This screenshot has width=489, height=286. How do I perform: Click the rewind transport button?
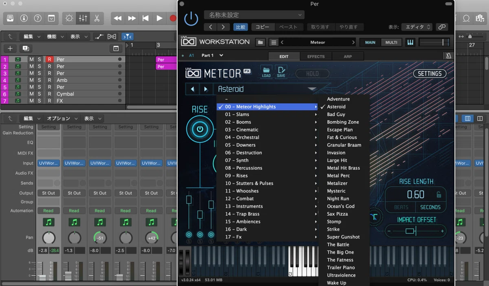click(x=118, y=18)
